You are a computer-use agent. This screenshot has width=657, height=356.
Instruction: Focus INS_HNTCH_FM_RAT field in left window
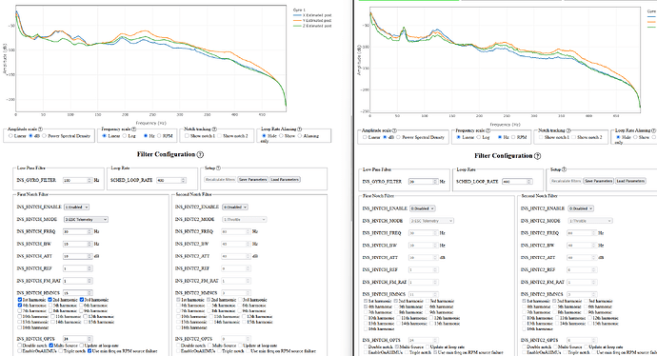tap(77, 281)
